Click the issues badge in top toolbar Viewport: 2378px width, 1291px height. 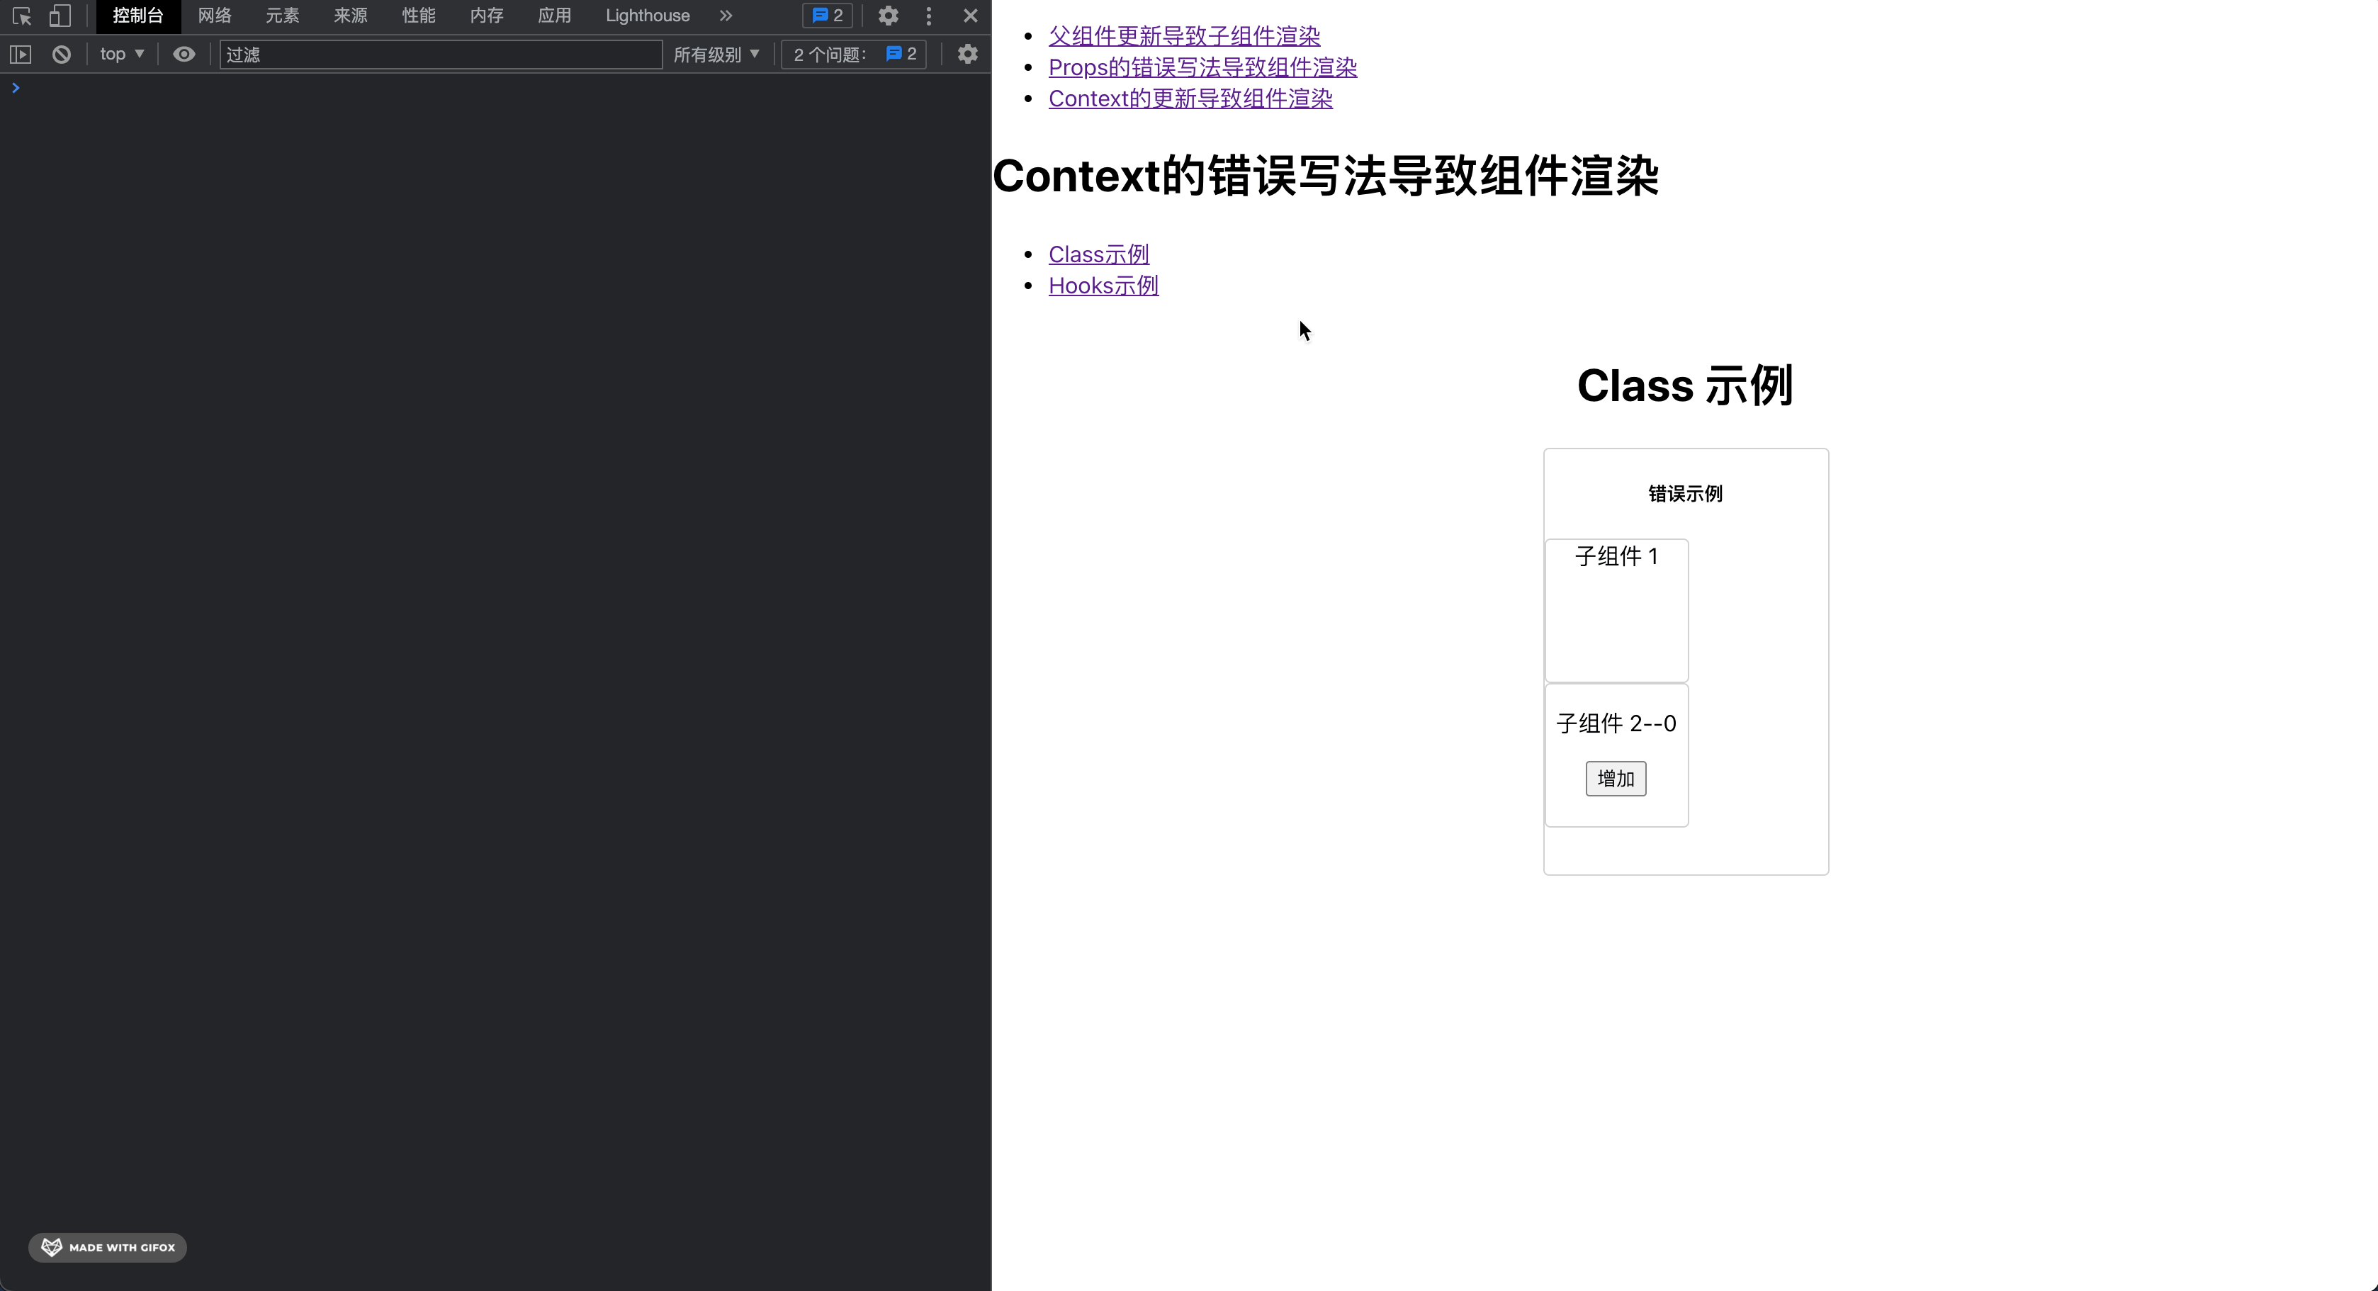(x=827, y=16)
